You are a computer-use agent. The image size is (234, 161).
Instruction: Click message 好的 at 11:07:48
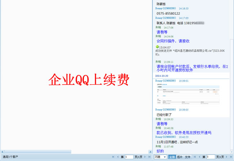click(160, 151)
